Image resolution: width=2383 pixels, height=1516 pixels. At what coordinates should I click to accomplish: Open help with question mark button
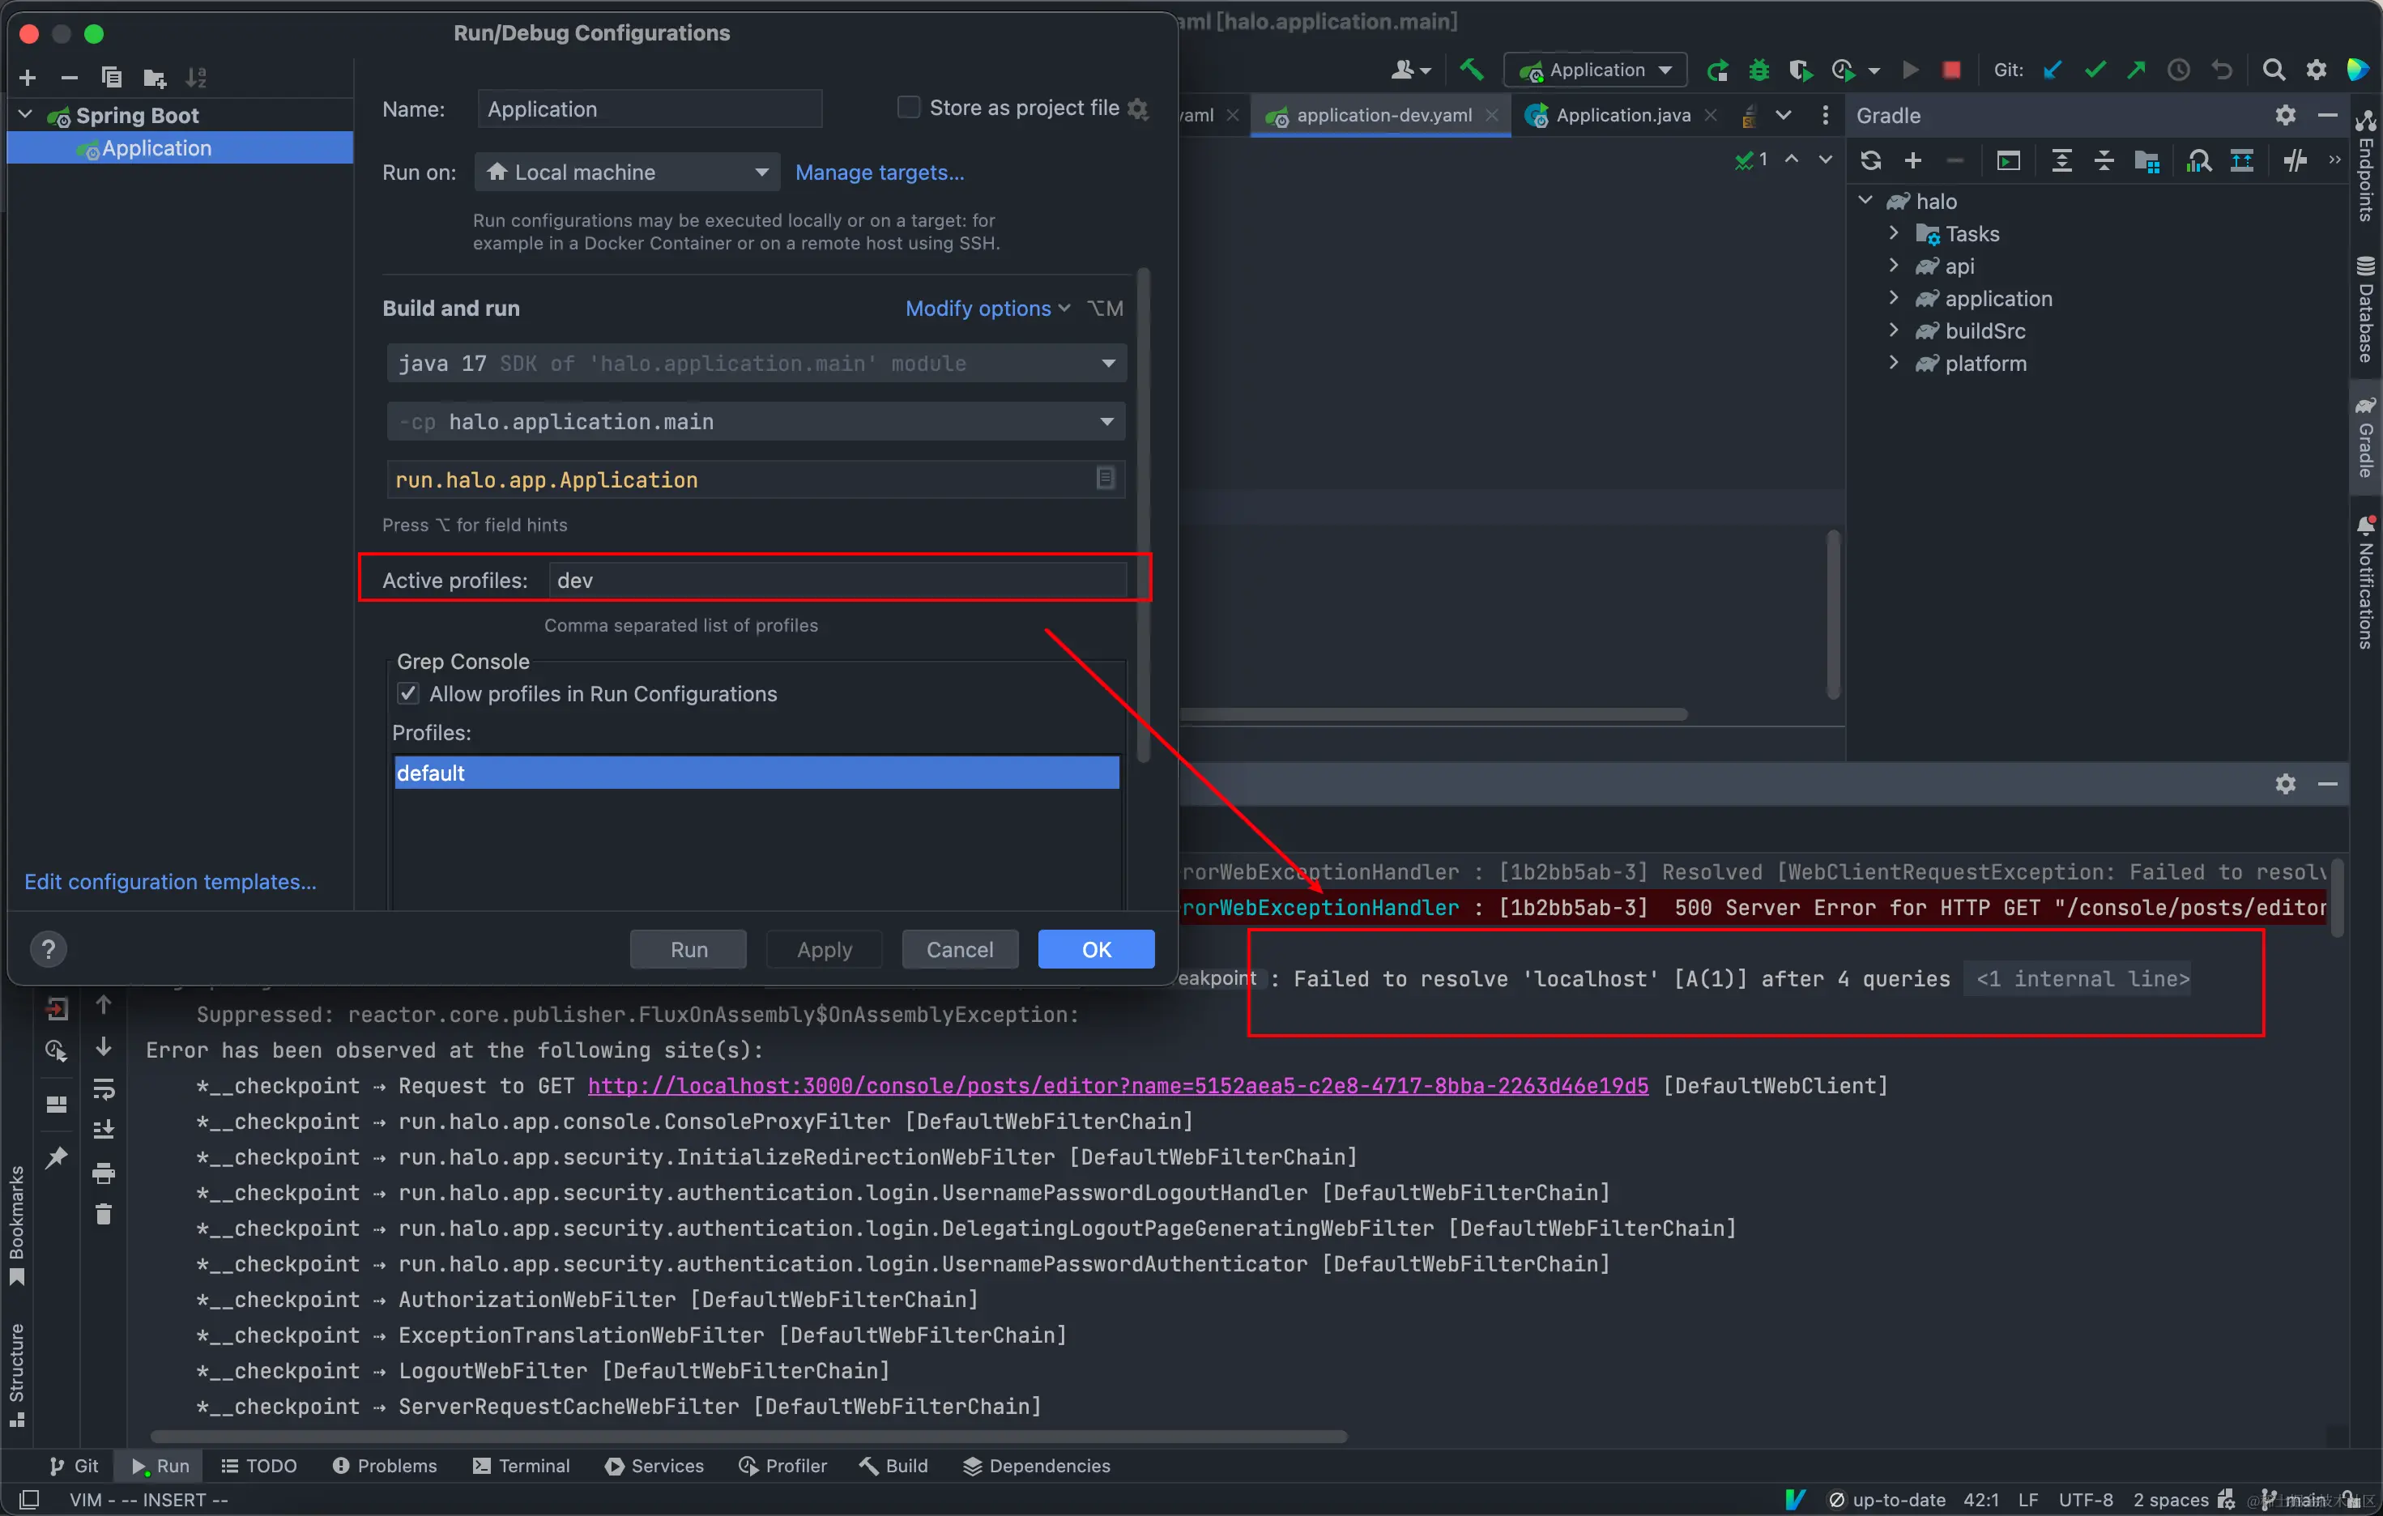click(49, 949)
